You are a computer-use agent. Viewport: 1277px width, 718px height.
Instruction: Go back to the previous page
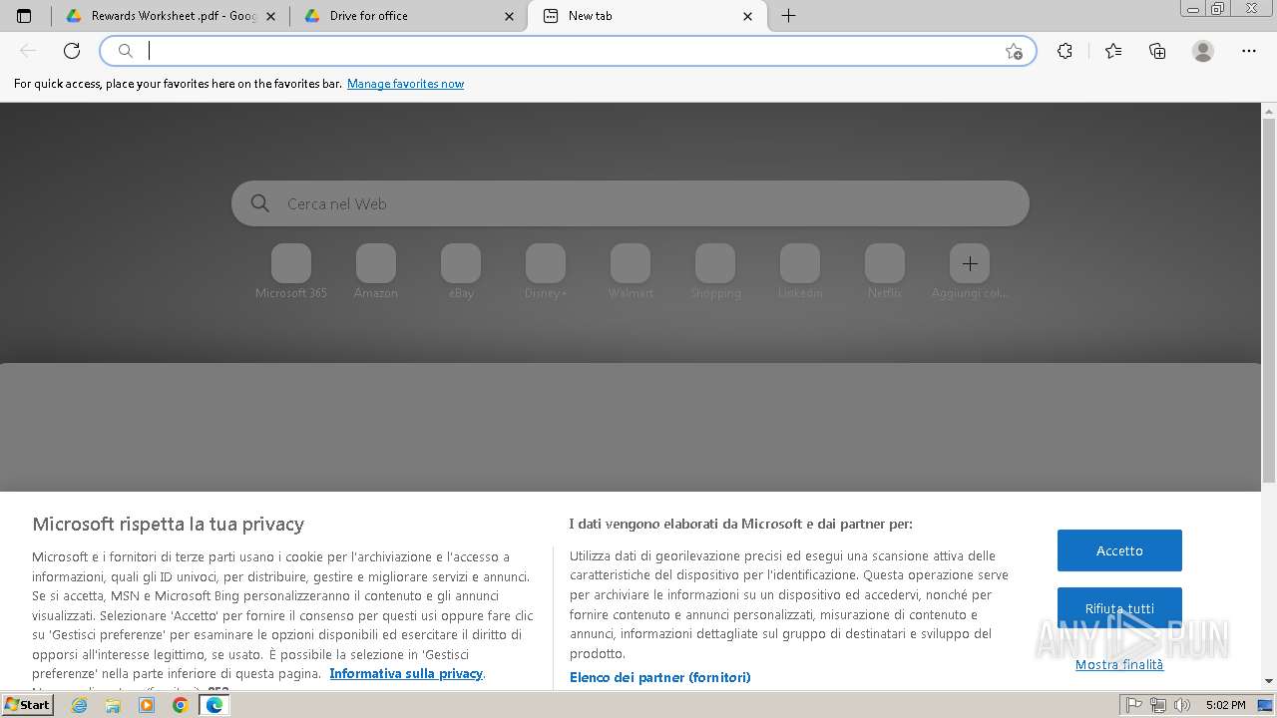point(28,51)
